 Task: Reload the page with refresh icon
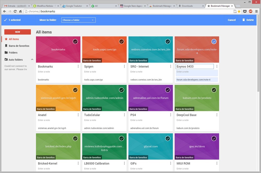[x=15, y=11]
